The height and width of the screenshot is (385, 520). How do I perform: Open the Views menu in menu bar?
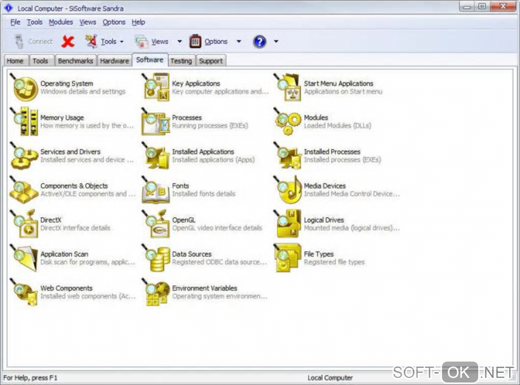click(88, 22)
